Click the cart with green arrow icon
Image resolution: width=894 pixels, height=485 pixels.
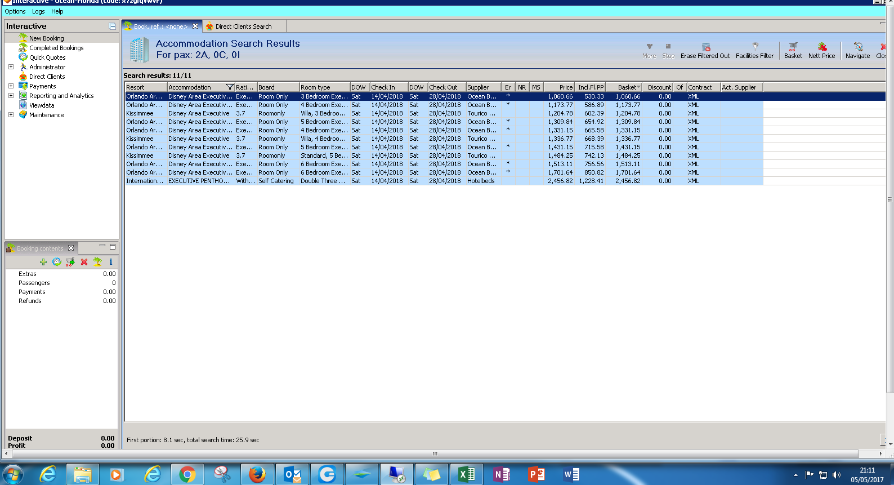[x=70, y=262]
